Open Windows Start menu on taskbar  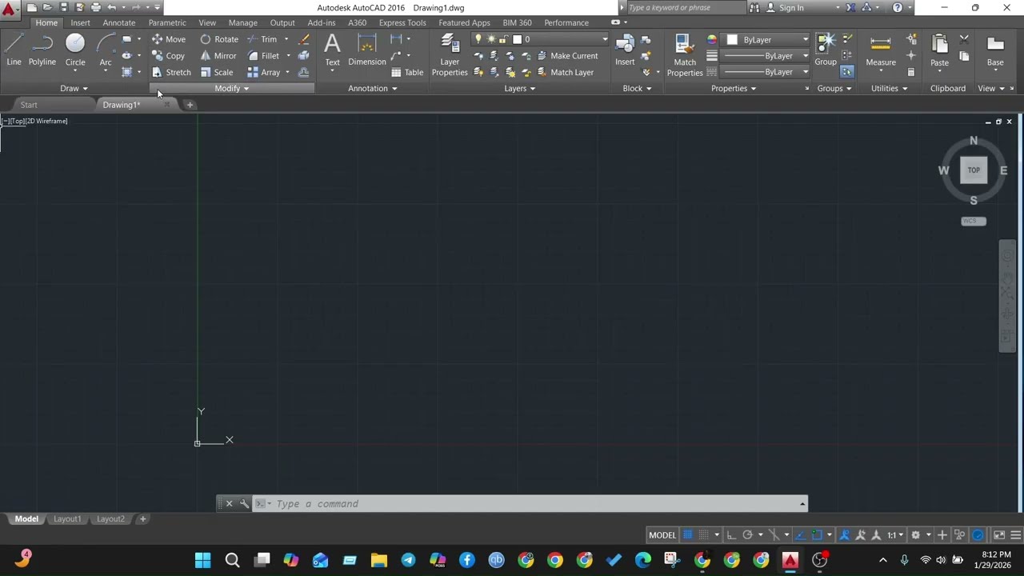[x=203, y=560]
